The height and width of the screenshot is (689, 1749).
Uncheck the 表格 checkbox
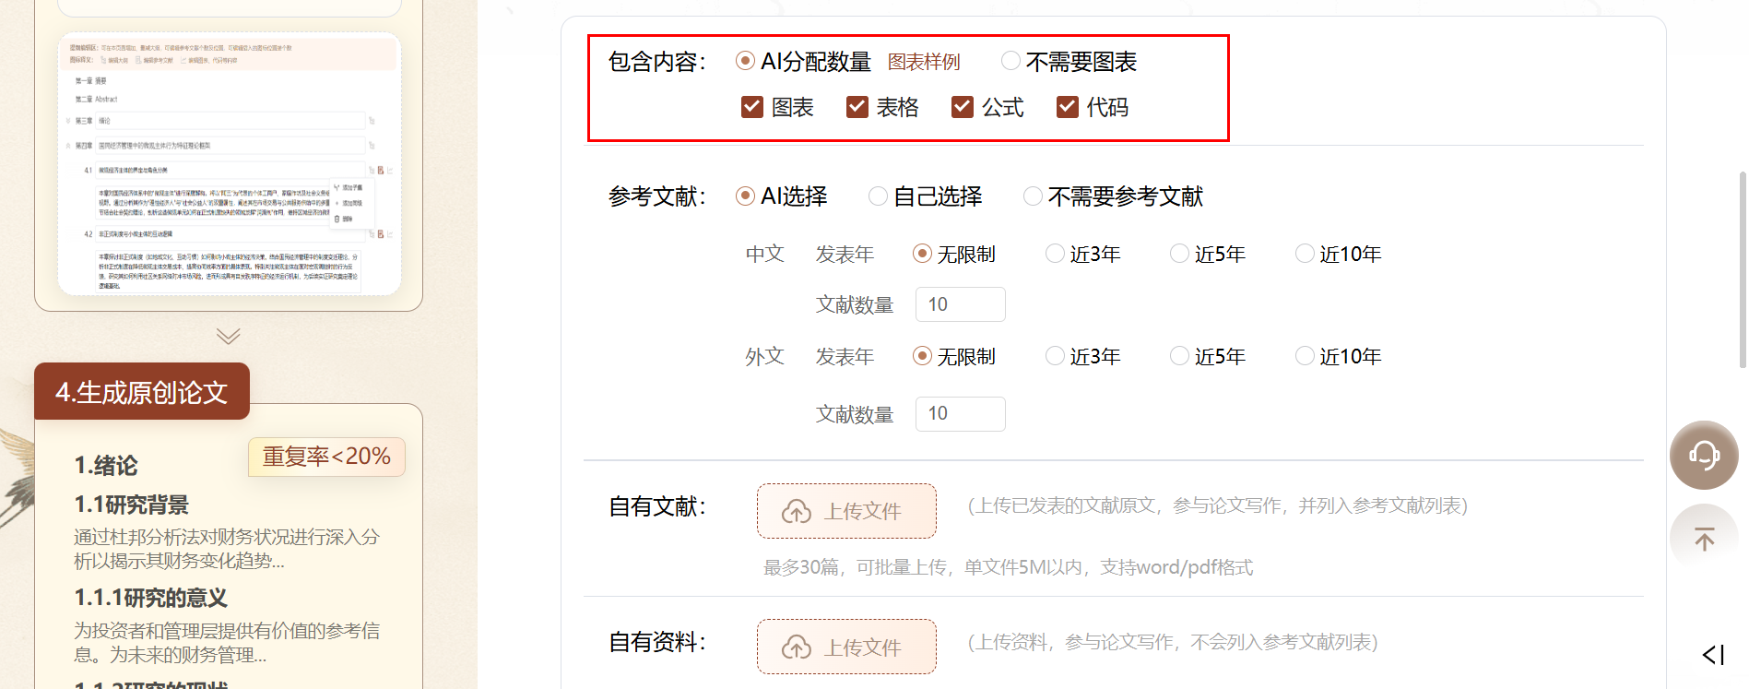pos(857,107)
